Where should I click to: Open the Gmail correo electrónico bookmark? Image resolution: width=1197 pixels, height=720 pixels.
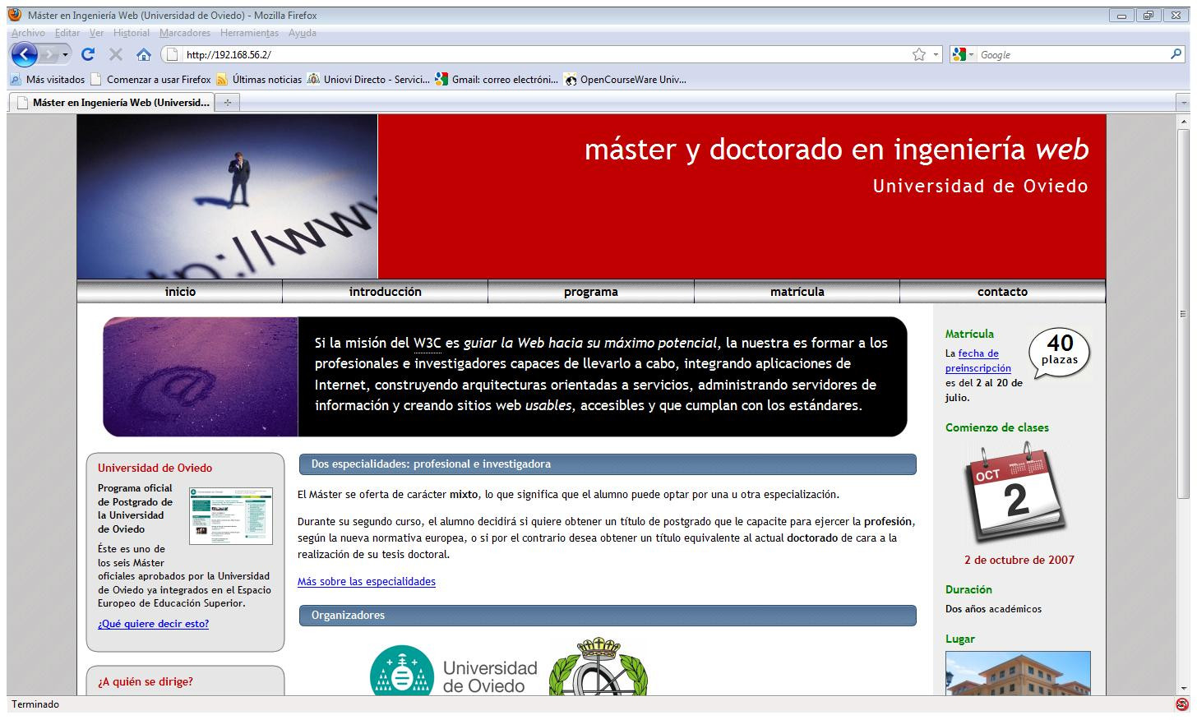click(x=497, y=80)
